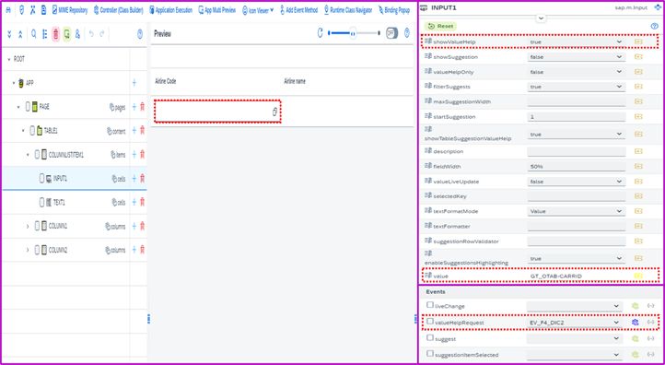Click the shield icon in top toolbar

21,10
